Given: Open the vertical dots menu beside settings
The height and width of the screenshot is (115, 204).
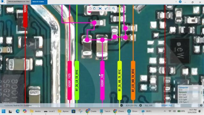Looking at the screenshot, I should [x=176, y=2].
